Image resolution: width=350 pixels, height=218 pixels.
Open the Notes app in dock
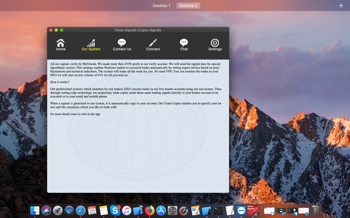pyautogui.click(x=104, y=211)
